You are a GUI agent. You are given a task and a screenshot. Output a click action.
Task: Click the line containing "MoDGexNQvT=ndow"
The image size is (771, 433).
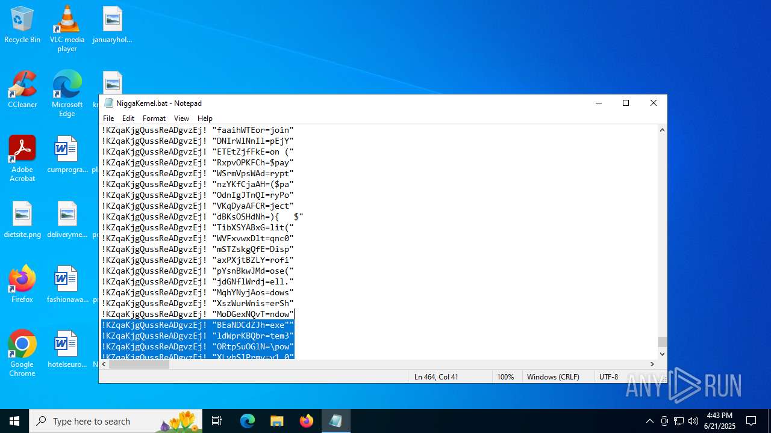click(x=198, y=314)
